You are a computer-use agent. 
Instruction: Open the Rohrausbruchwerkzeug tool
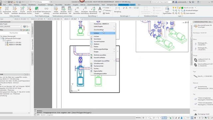pos(46,10)
